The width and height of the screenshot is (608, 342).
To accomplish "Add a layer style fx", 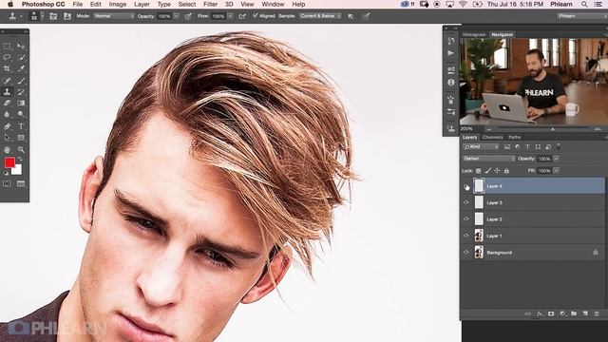I will coord(540,313).
